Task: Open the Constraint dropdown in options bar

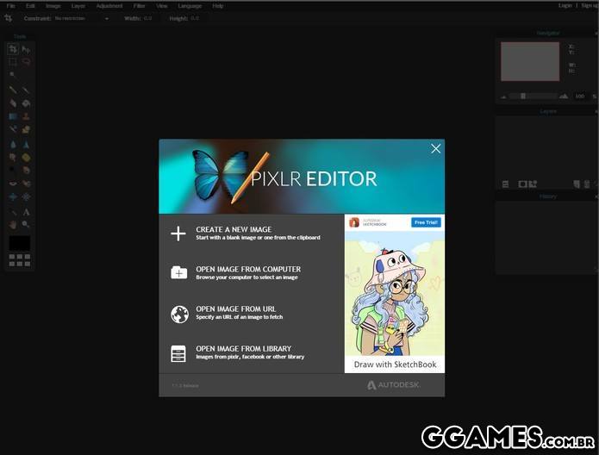Action: pos(82,18)
